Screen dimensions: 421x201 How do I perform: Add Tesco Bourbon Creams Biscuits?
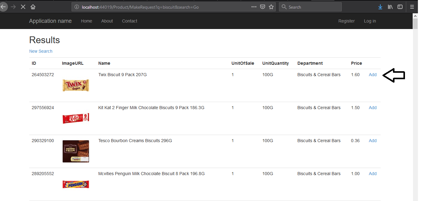[373, 141]
